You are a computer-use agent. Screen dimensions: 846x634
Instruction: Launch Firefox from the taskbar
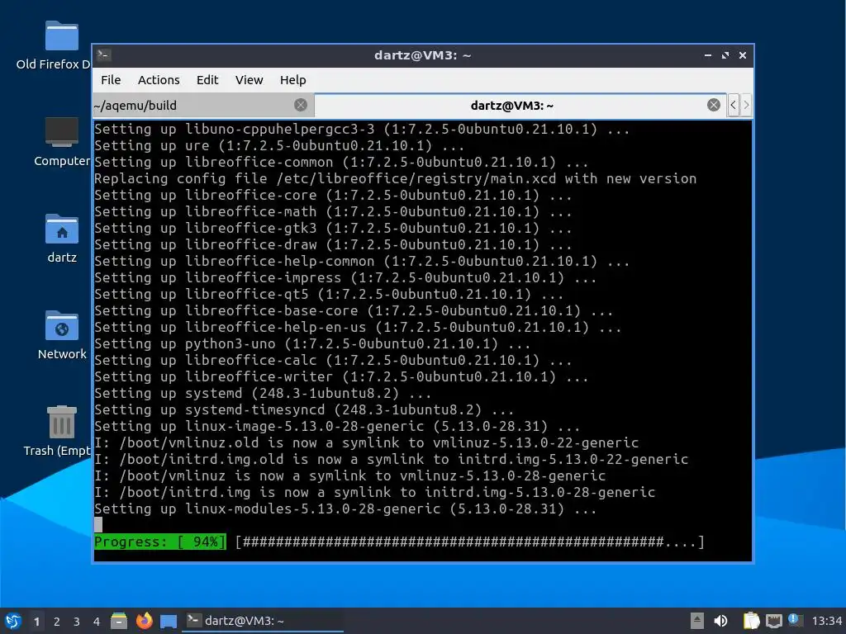[x=144, y=621]
